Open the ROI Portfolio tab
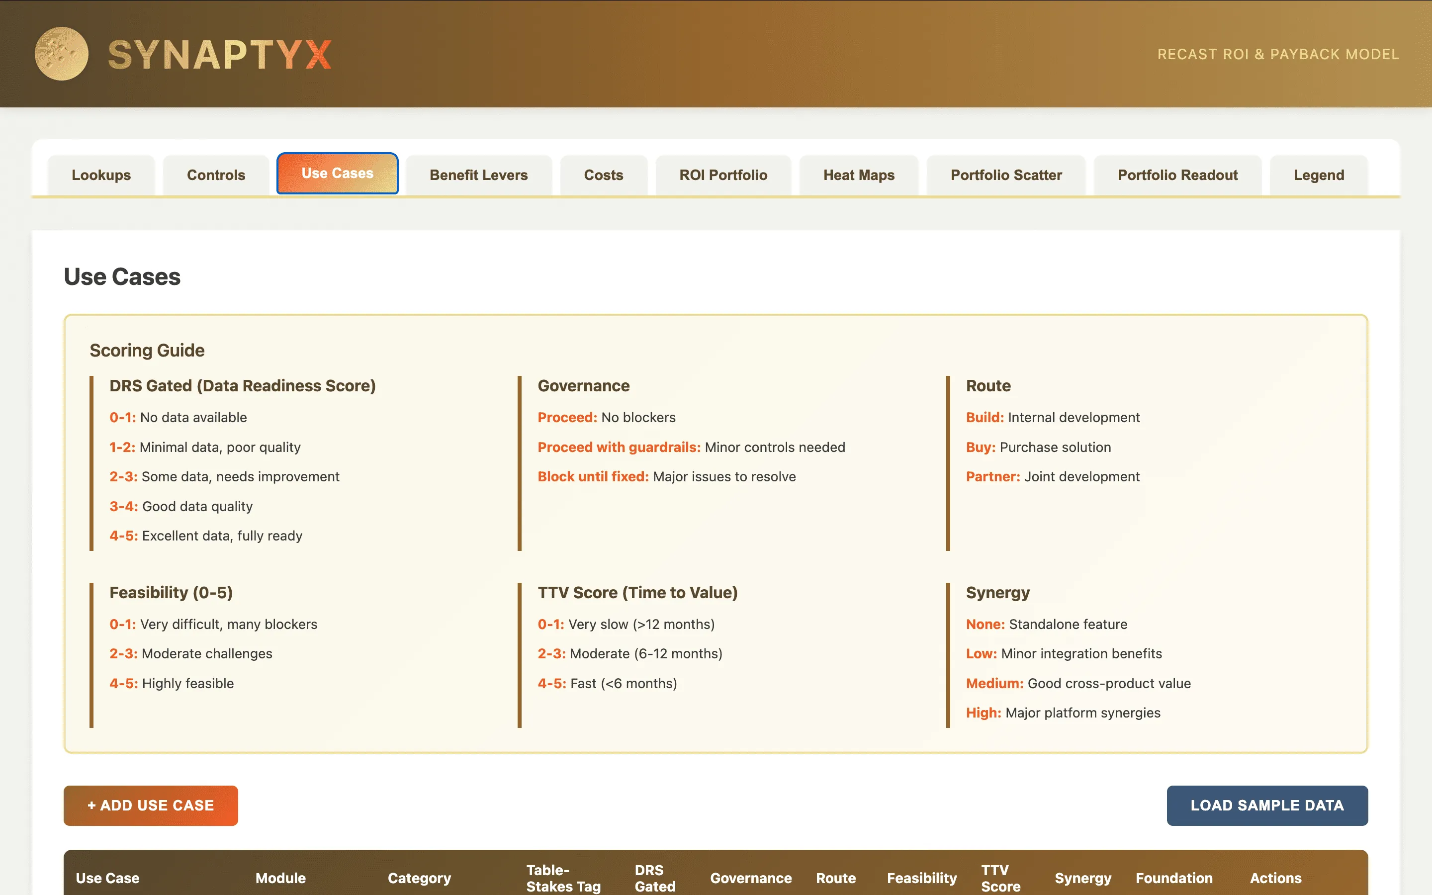Viewport: 1432px width, 895px height. [723, 175]
